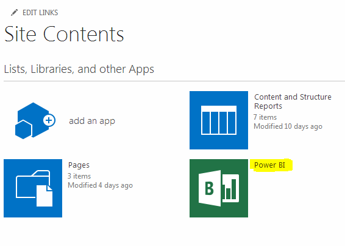Select the Modified 4 days ago text
The width and height of the screenshot is (345, 246).
coord(101,185)
